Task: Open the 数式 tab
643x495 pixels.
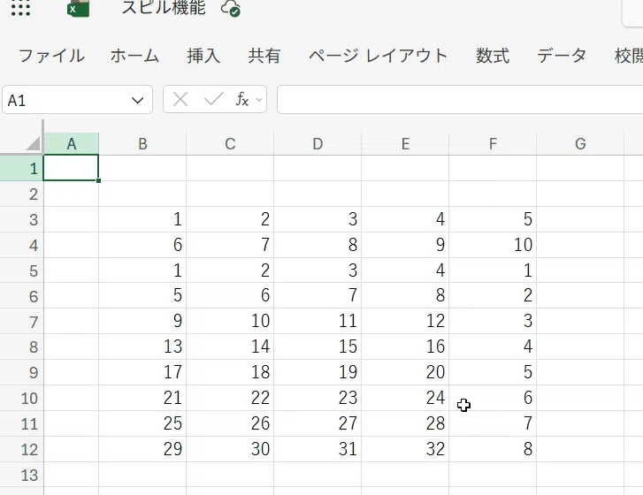Action: pyautogui.click(x=493, y=56)
